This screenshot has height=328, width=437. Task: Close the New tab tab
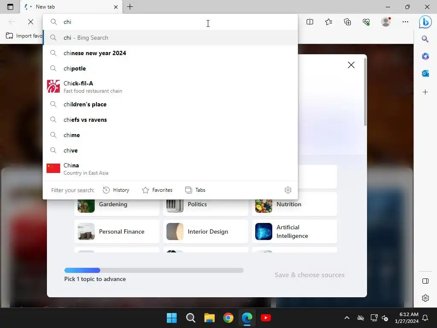(116, 7)
